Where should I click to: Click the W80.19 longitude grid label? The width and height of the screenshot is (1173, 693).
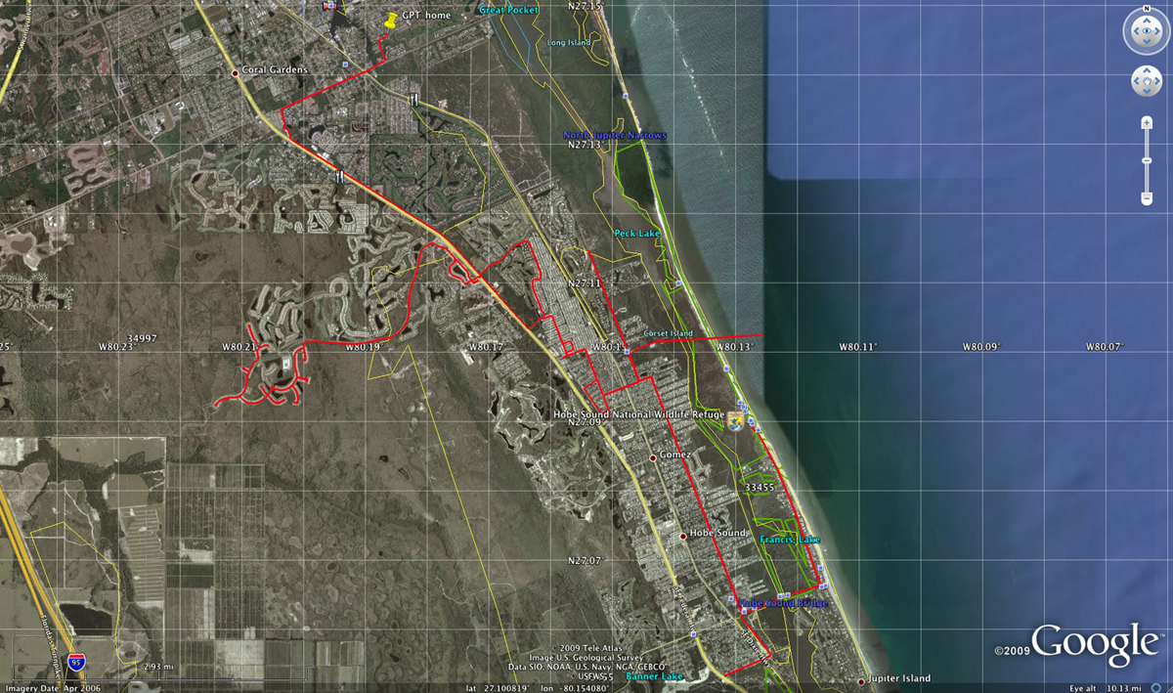coord(362,346)
